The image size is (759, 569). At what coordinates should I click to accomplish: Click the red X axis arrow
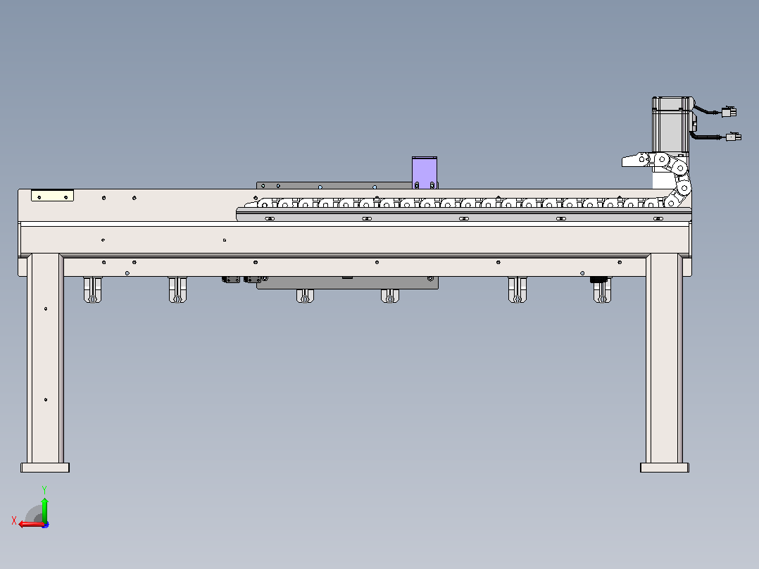pos(30,525)
